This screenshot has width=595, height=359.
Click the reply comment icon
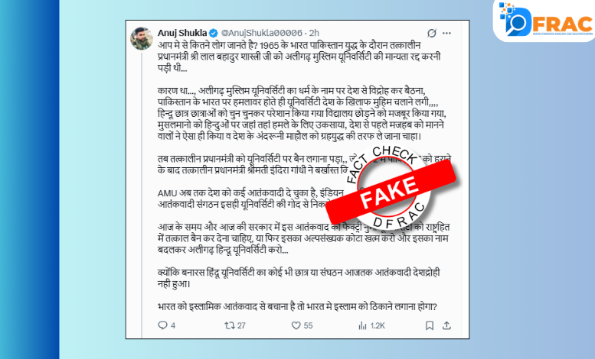(162, 325)
